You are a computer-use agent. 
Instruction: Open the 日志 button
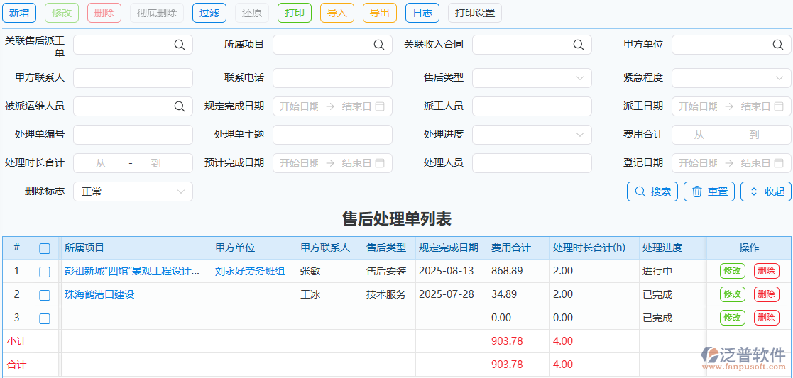click(422, 13)
